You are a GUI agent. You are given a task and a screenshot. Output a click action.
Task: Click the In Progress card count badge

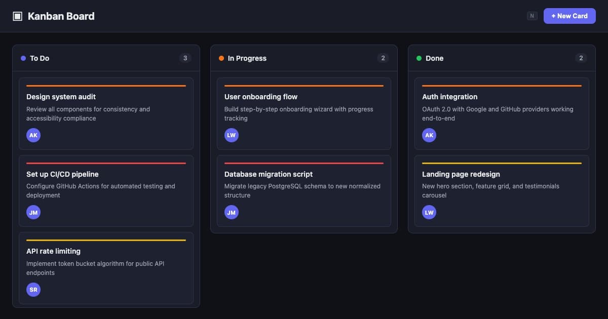[x=383, y=58]
